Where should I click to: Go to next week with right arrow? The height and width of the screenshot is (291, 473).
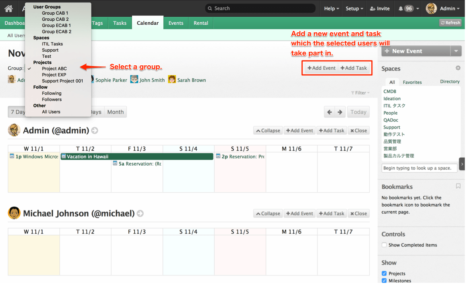pyautogui.click(x=340, y=112)
